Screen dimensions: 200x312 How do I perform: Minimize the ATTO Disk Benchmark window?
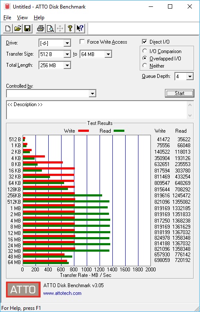151,6
